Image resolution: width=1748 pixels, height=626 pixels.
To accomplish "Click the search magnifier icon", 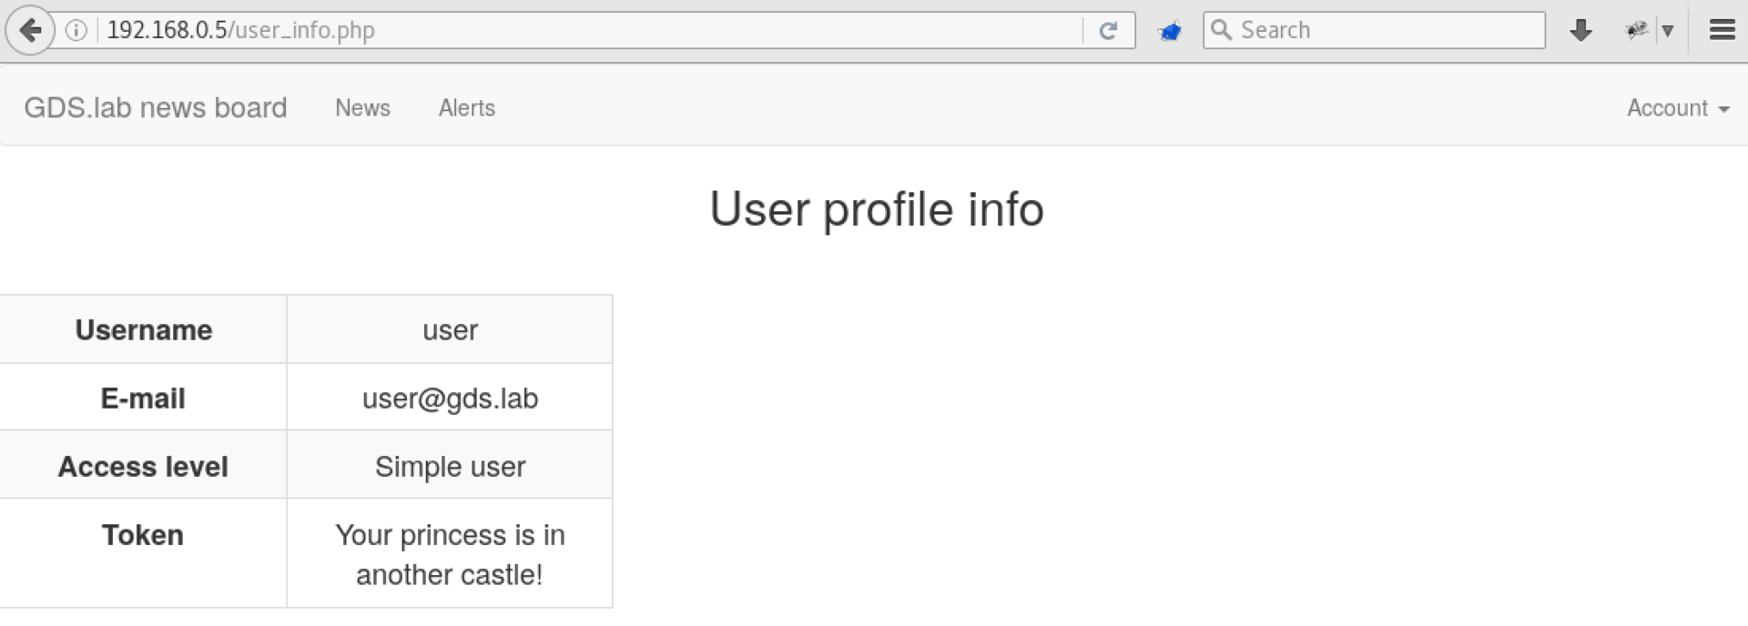I will [x=1222, y=30].
